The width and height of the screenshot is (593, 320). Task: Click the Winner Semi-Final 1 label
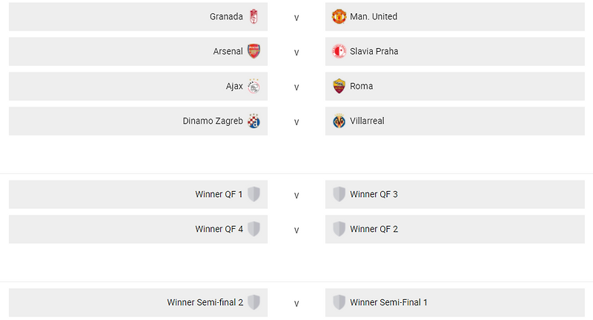(x=388, y=302)
